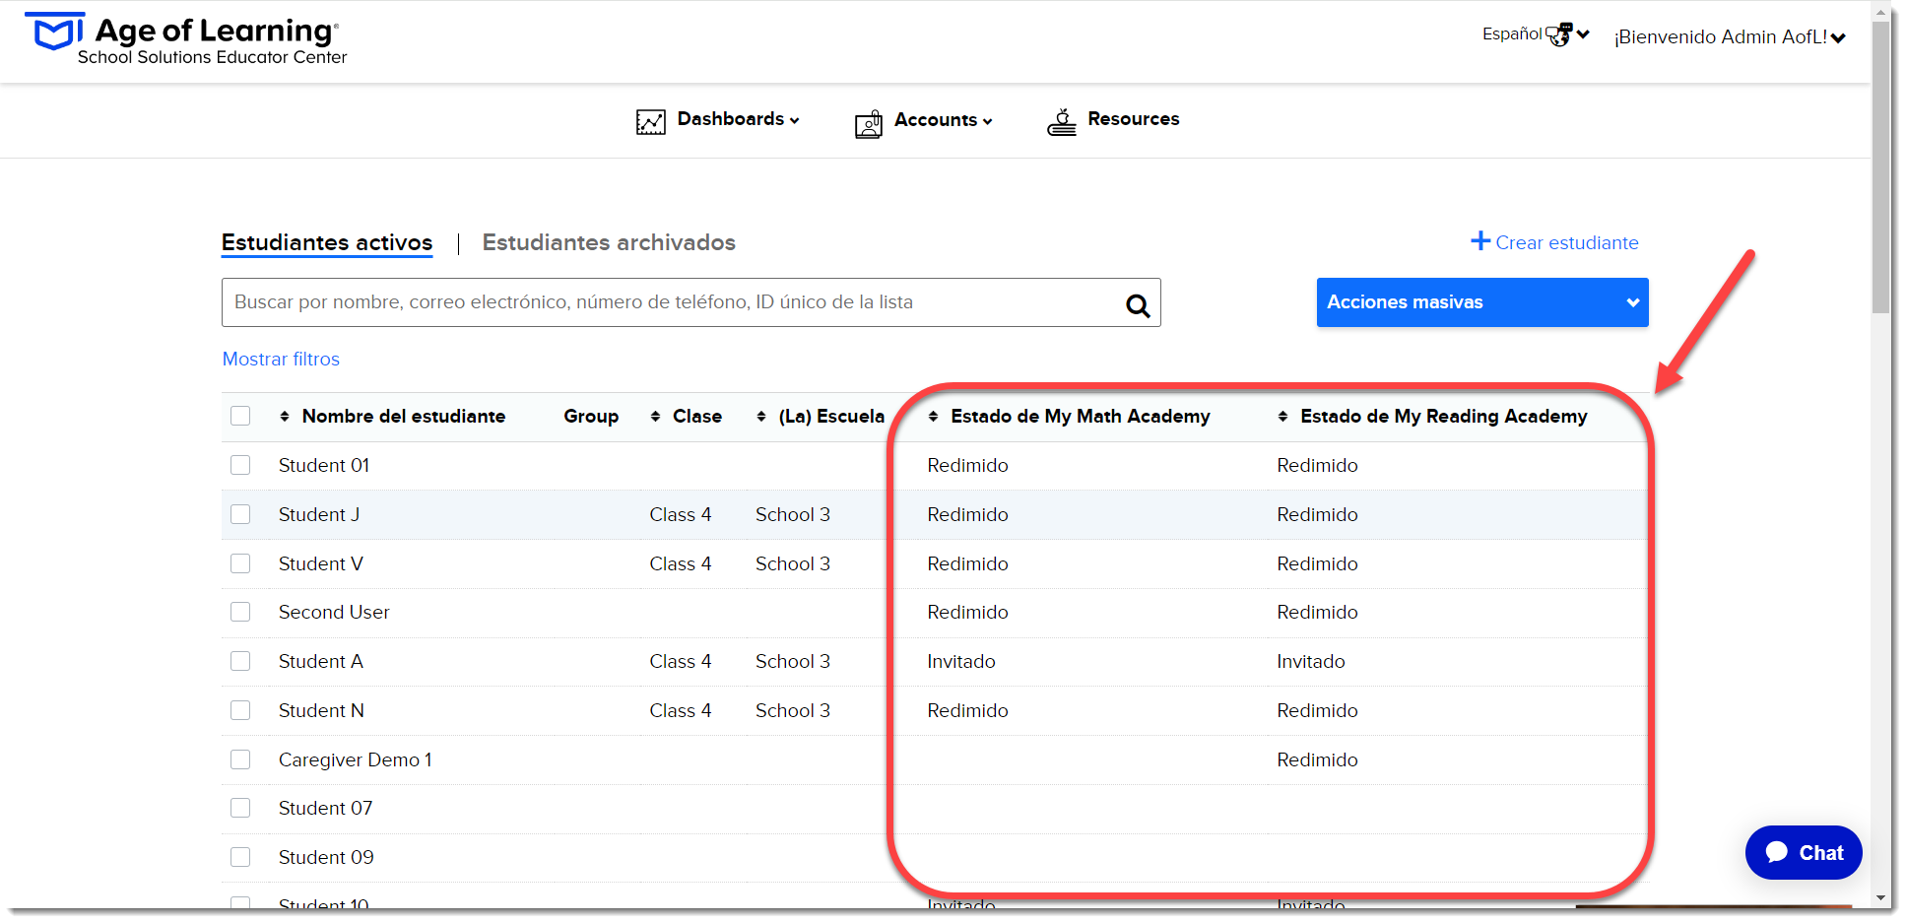
Task: Click the Mostrar filtros link
Action: pyautogui.click(x=281, y=359)
